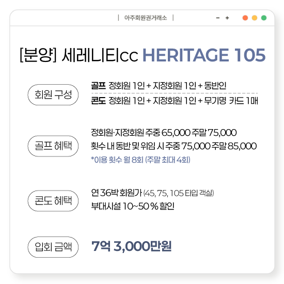The image size is (284, 284).
Task: Click the plus icon in title bar
Action: [x=227, y=18]
